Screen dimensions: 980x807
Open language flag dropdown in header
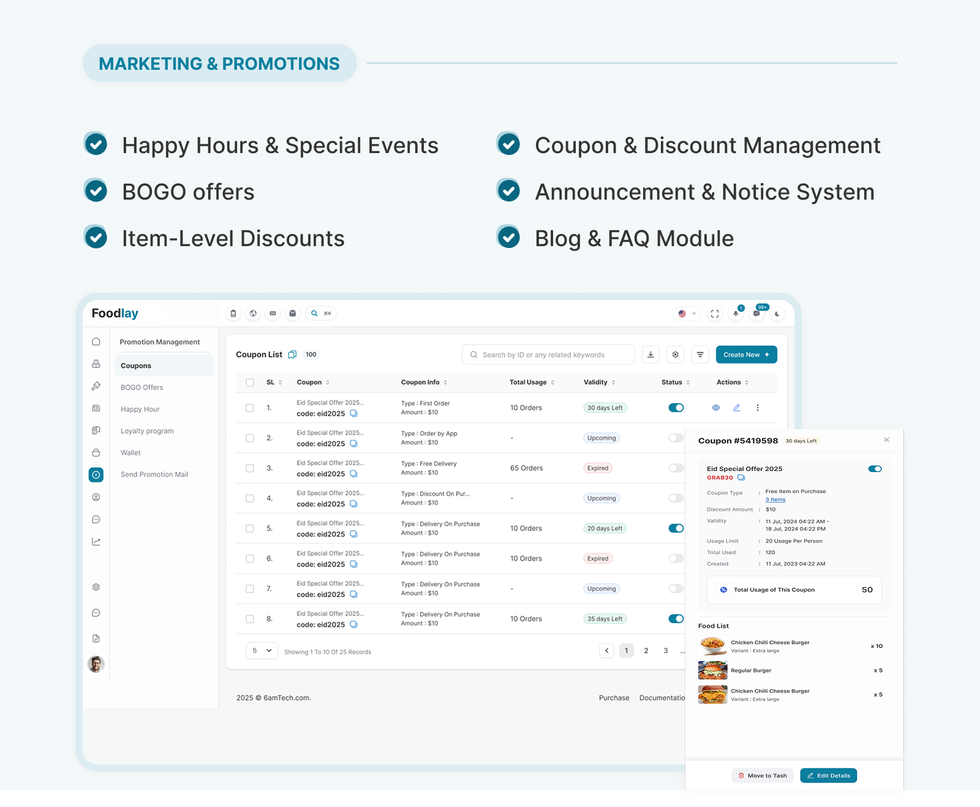click(687, 313)
